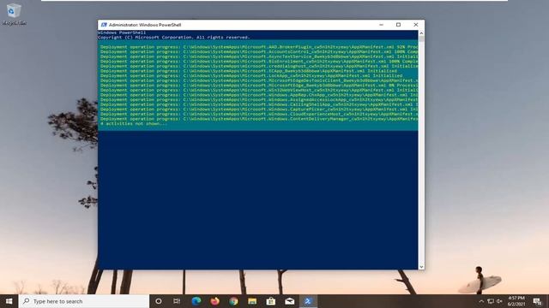Open Microsoft Store from the taskbar

(x=271, y=301)
